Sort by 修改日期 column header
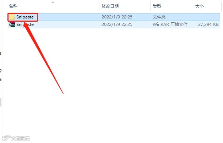Screen dimensions: 223x143 coord(110,6)
